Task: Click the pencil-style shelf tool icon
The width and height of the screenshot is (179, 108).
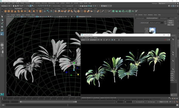Action: pos(109,11)
